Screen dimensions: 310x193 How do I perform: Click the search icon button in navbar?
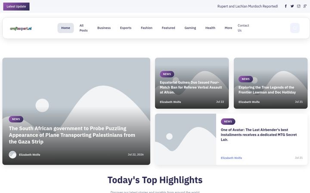[x=295, y=28]
